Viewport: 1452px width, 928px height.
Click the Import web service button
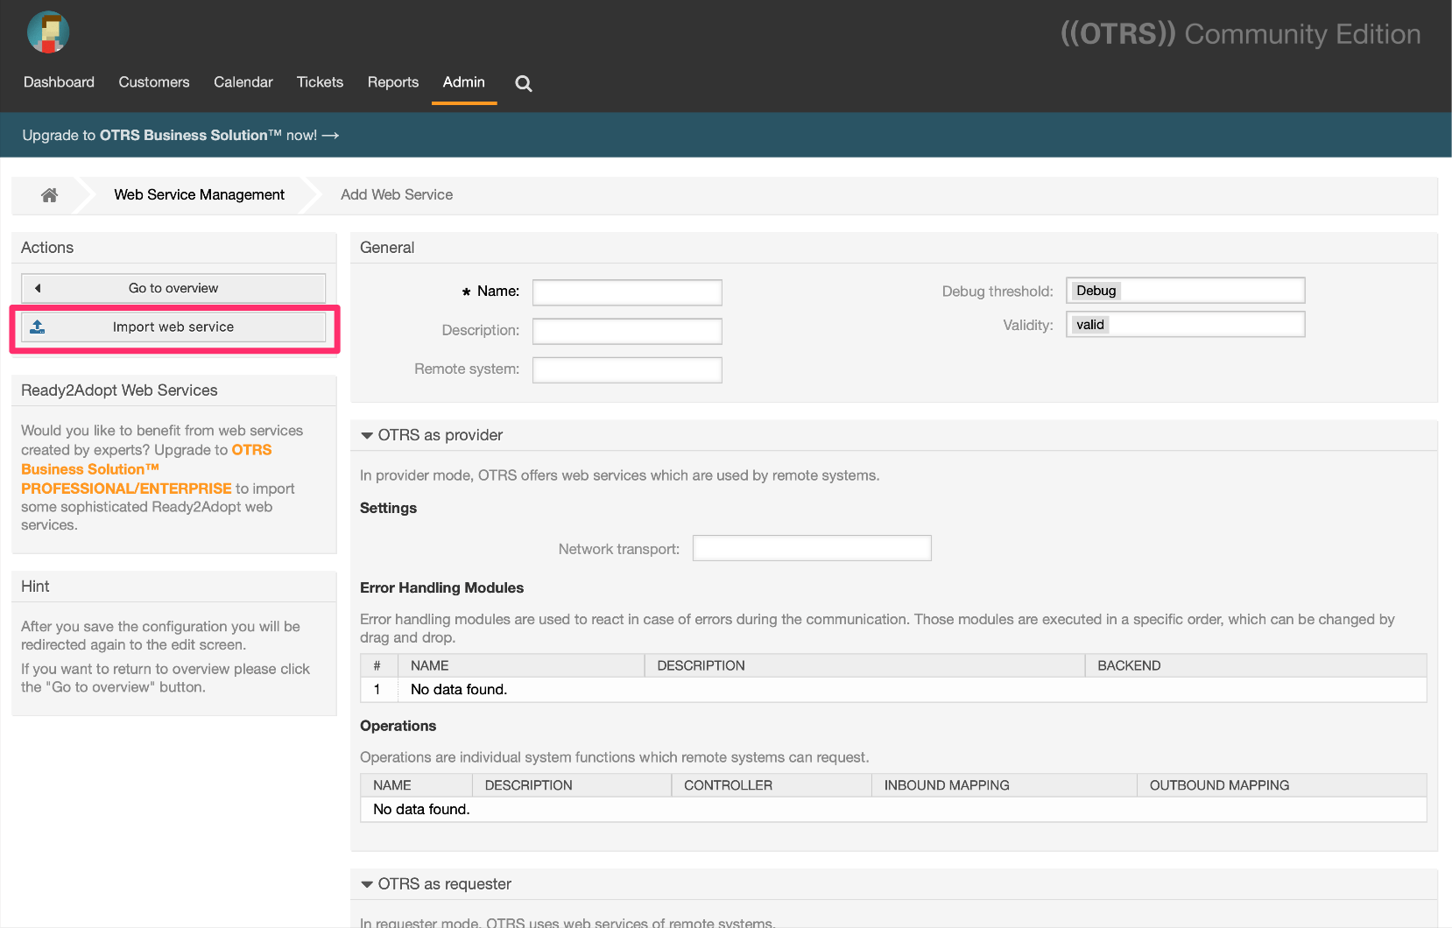(x=173, y=327)
